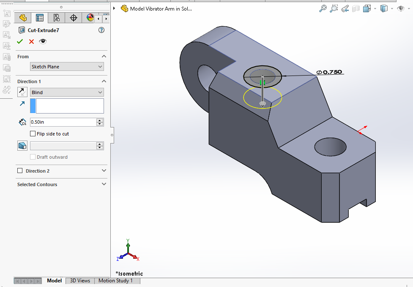Cancel the cut with the red X
413x287 pixels.
[x=31, y=41]
